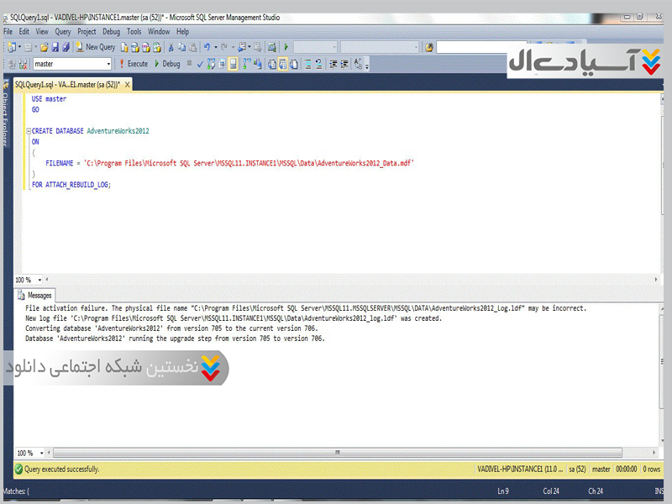Run the query with Execute

tap(133, 64)
